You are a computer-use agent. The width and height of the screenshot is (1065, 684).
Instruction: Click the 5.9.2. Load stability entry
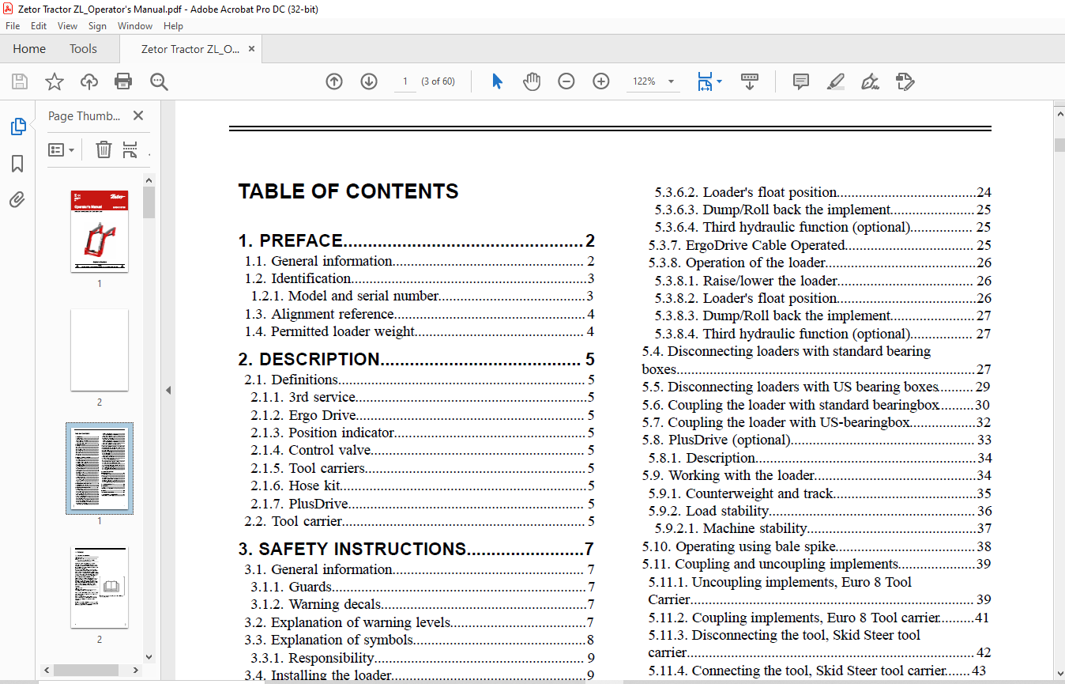click(820, 511)
